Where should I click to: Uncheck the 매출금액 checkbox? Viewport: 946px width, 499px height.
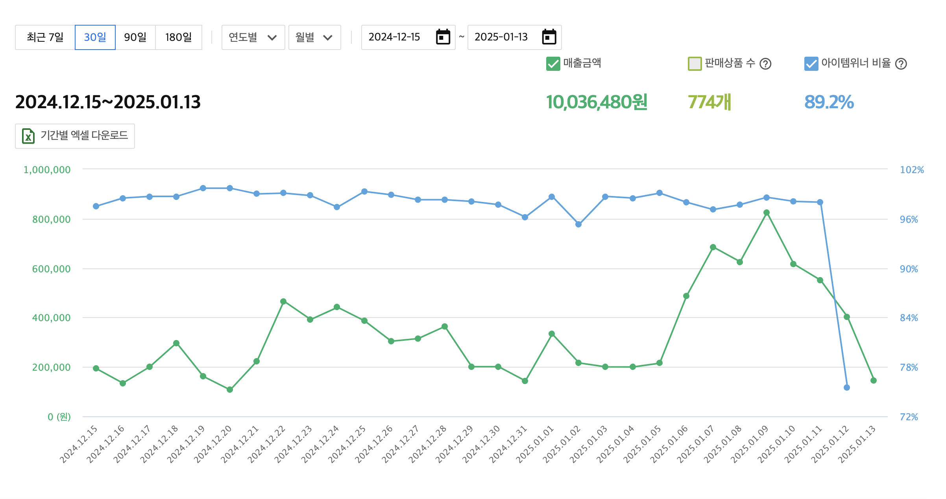tap(553, 64)
